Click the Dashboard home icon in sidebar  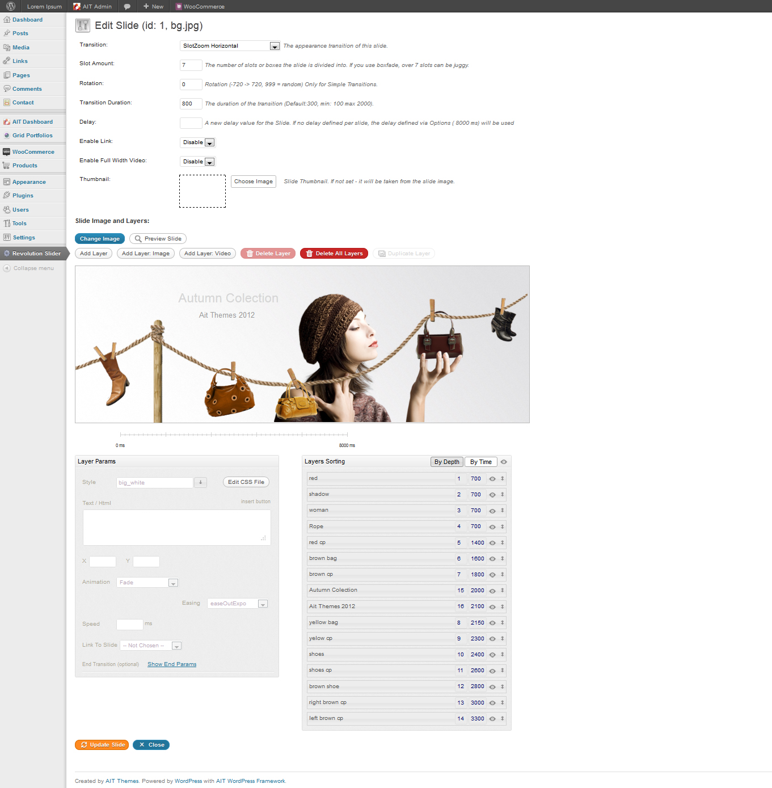tap(7, 20)
